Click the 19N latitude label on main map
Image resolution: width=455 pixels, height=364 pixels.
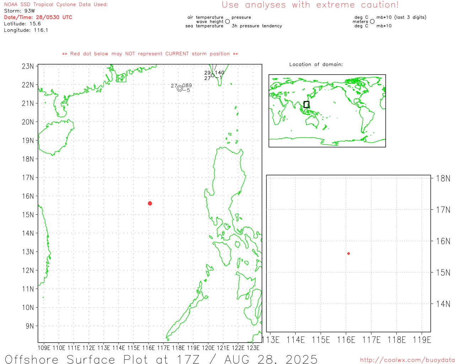pyautogui.click(x=28, y=140)
